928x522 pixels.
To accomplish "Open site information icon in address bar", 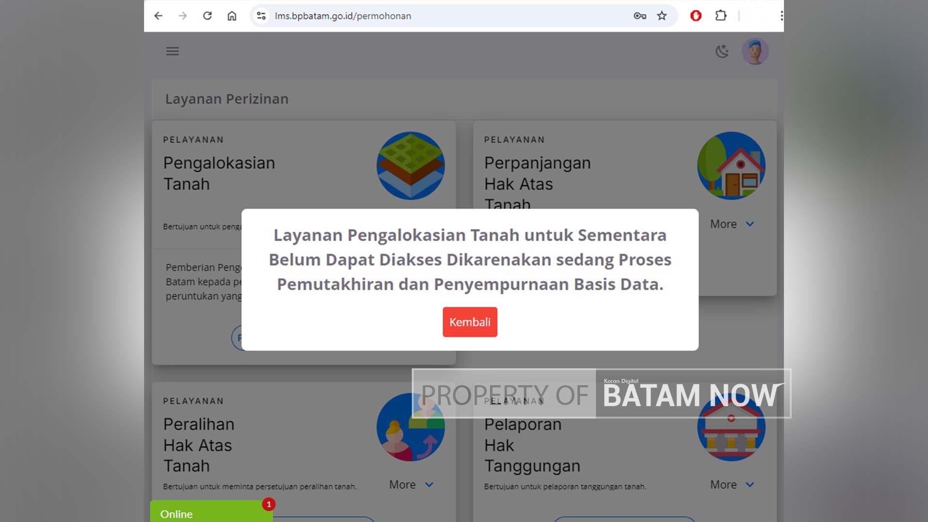I will [x=261, y=16].
